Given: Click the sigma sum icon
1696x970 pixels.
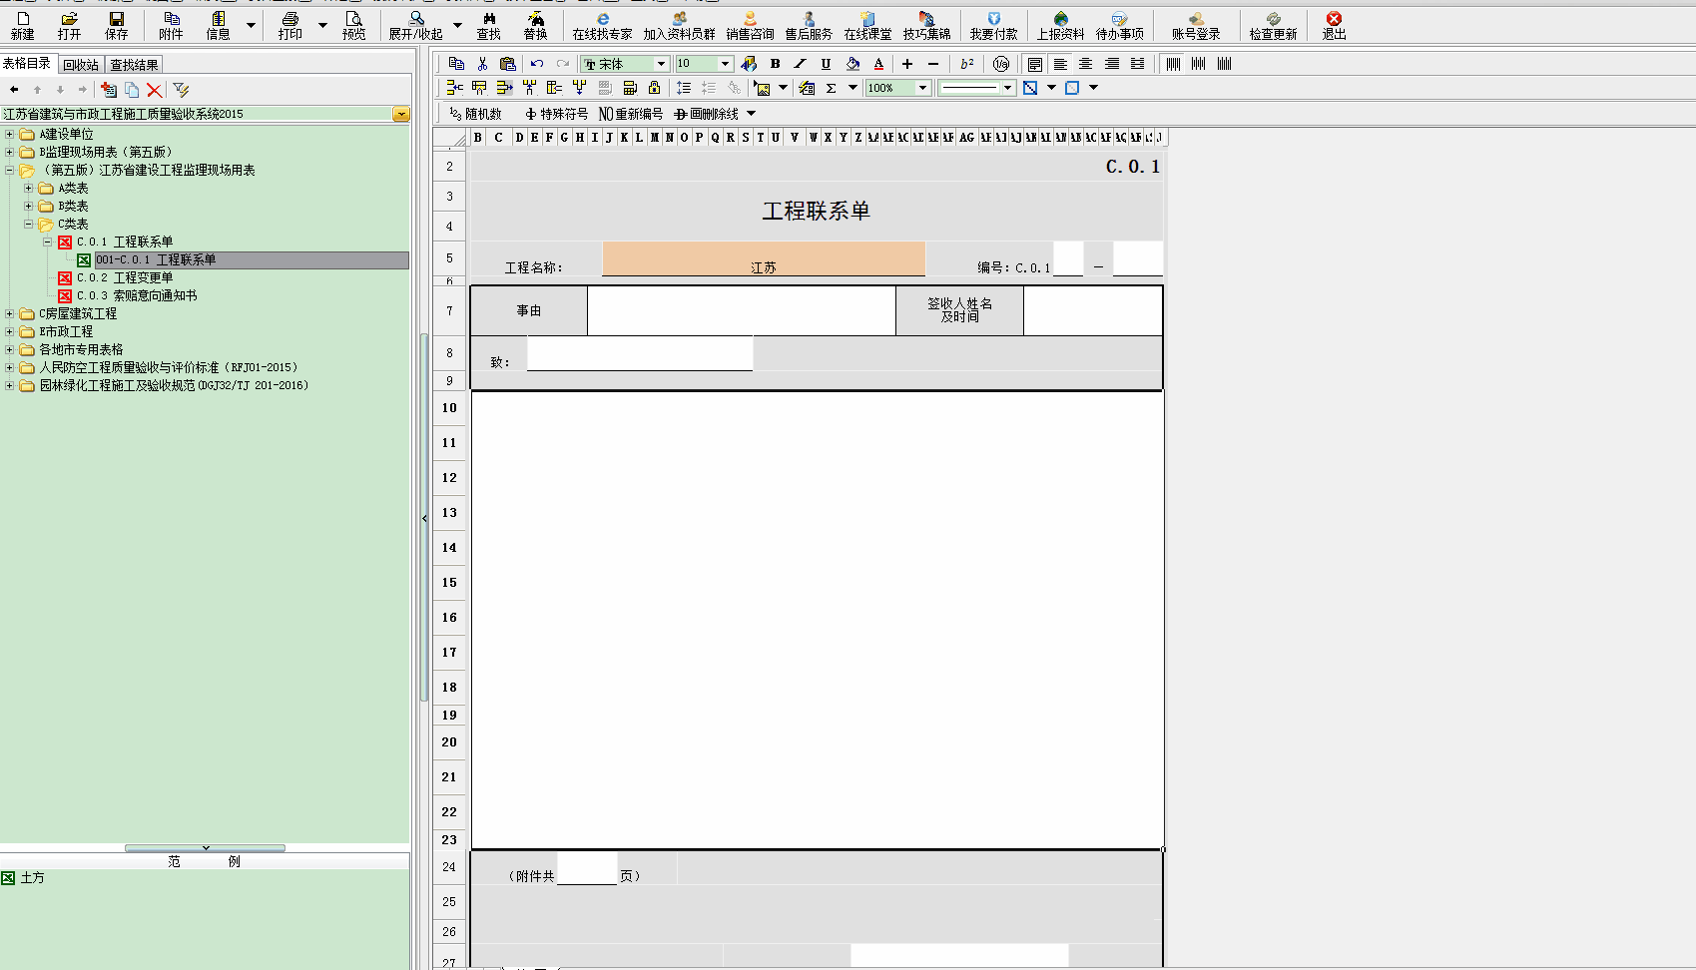Looking at the screenshot, I should (831, 88).
